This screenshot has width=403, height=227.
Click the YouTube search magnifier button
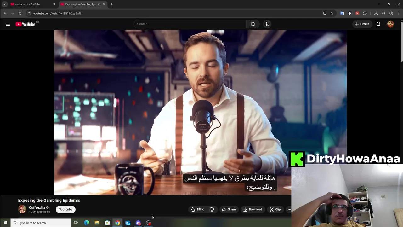253,24
